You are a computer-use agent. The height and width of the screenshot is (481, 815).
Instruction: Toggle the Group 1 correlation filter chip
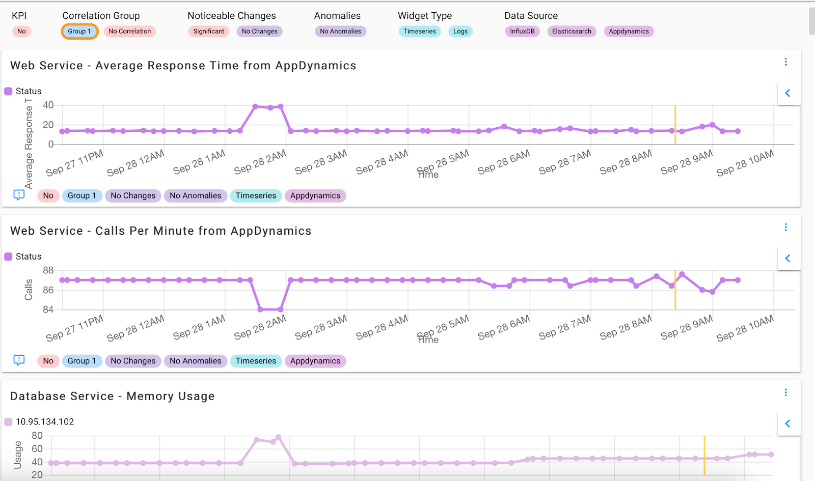(79, 31)
